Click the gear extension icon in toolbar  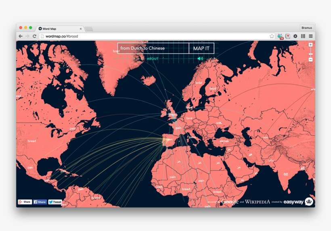click(x=295, y=36)
